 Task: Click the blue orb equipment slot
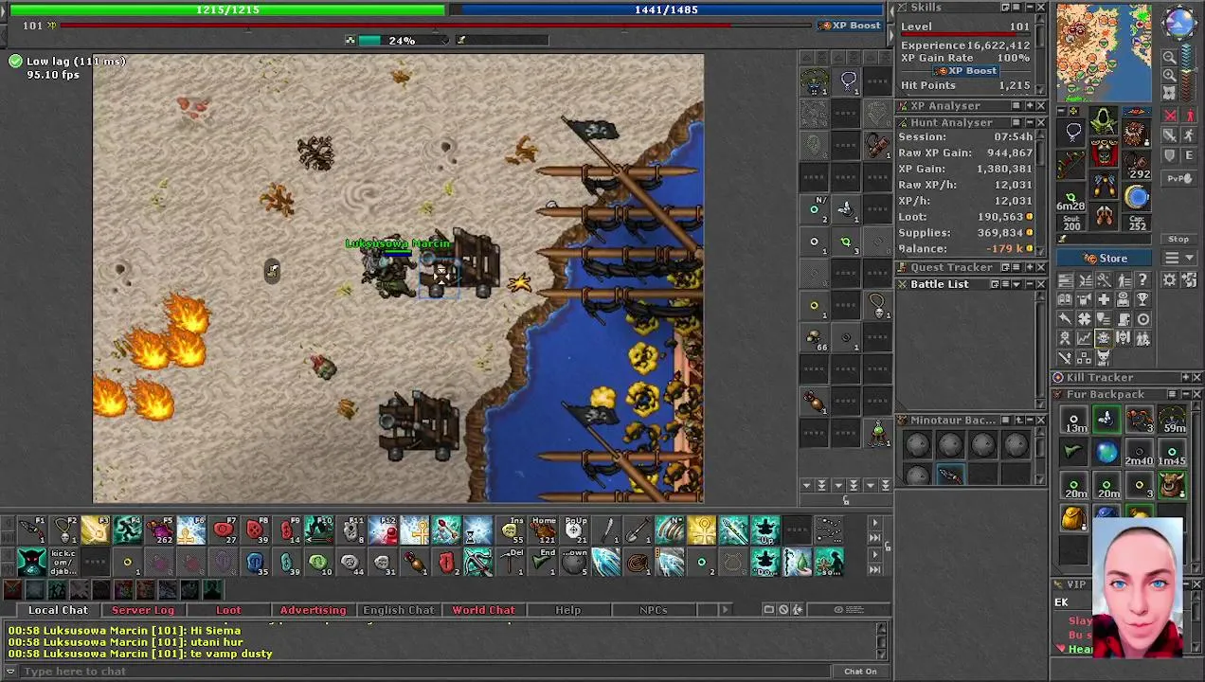1137,198
